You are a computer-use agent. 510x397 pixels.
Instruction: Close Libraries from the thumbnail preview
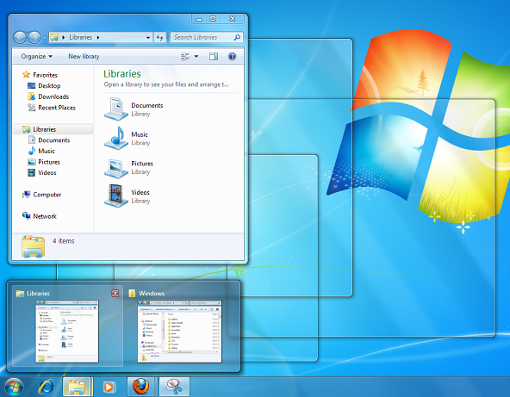(x=115, y=294)
